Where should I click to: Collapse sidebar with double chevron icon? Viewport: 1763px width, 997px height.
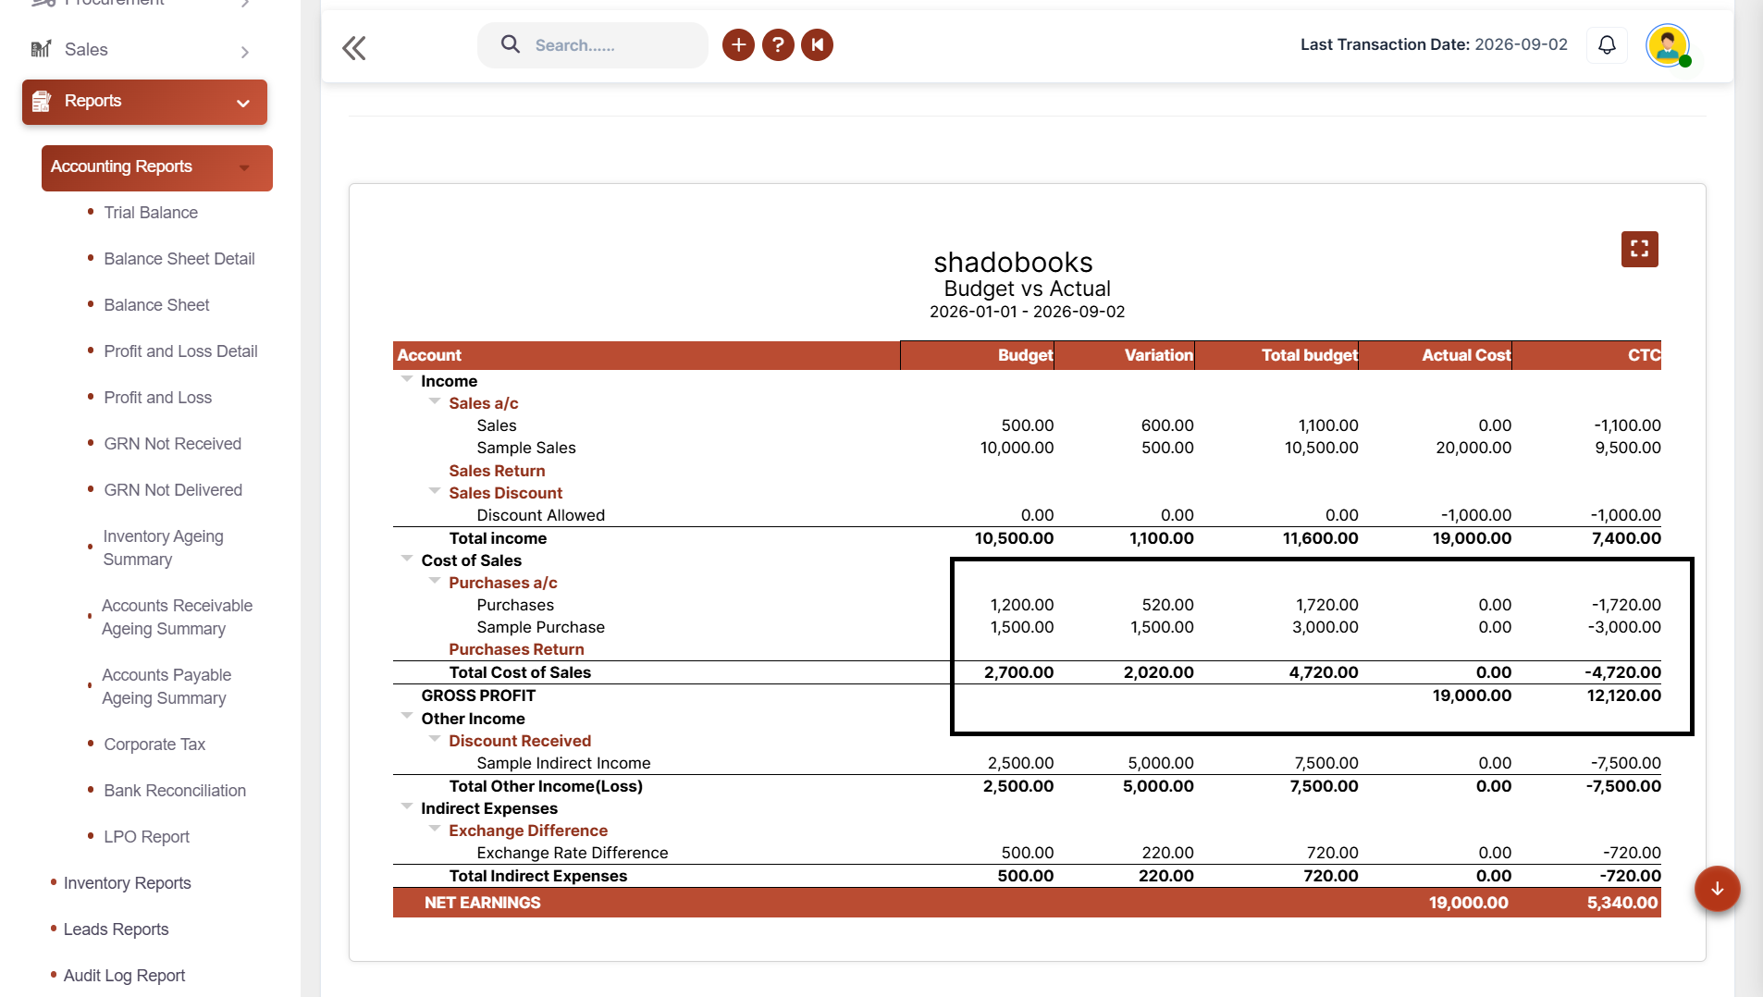pos(354,48)
